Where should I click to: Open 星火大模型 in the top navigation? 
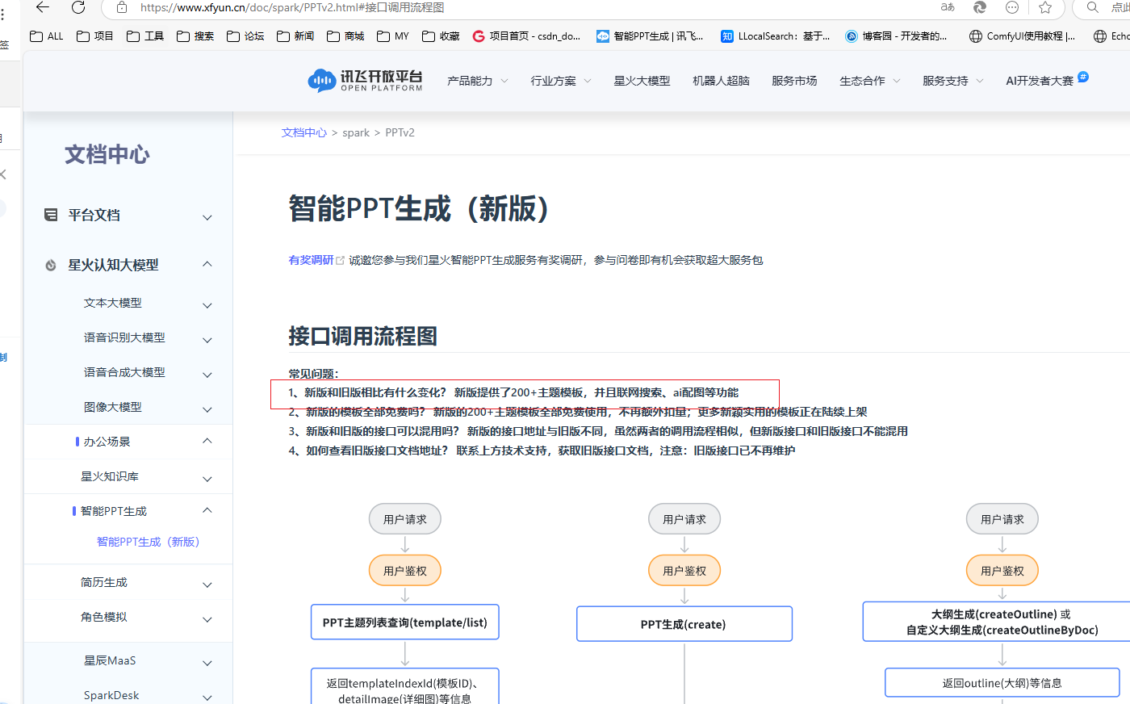coord(642,81)
